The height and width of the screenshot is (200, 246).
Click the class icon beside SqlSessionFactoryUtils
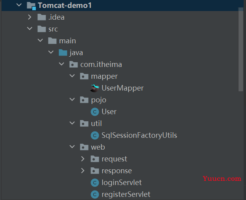pos(95,135)
